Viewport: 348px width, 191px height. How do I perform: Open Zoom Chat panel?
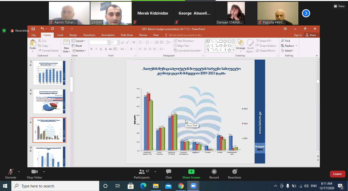pos(168,174)
